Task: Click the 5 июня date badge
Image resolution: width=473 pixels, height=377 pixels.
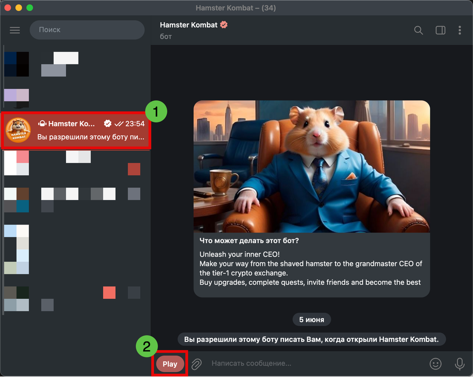Action: coord(311,319)
